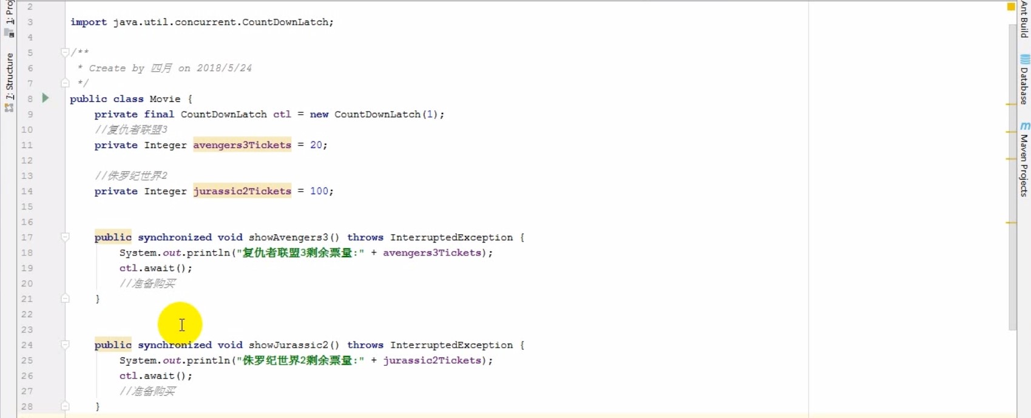
Task: Click jurassic2Tickets argument on line 25
Action: point(432,360)
